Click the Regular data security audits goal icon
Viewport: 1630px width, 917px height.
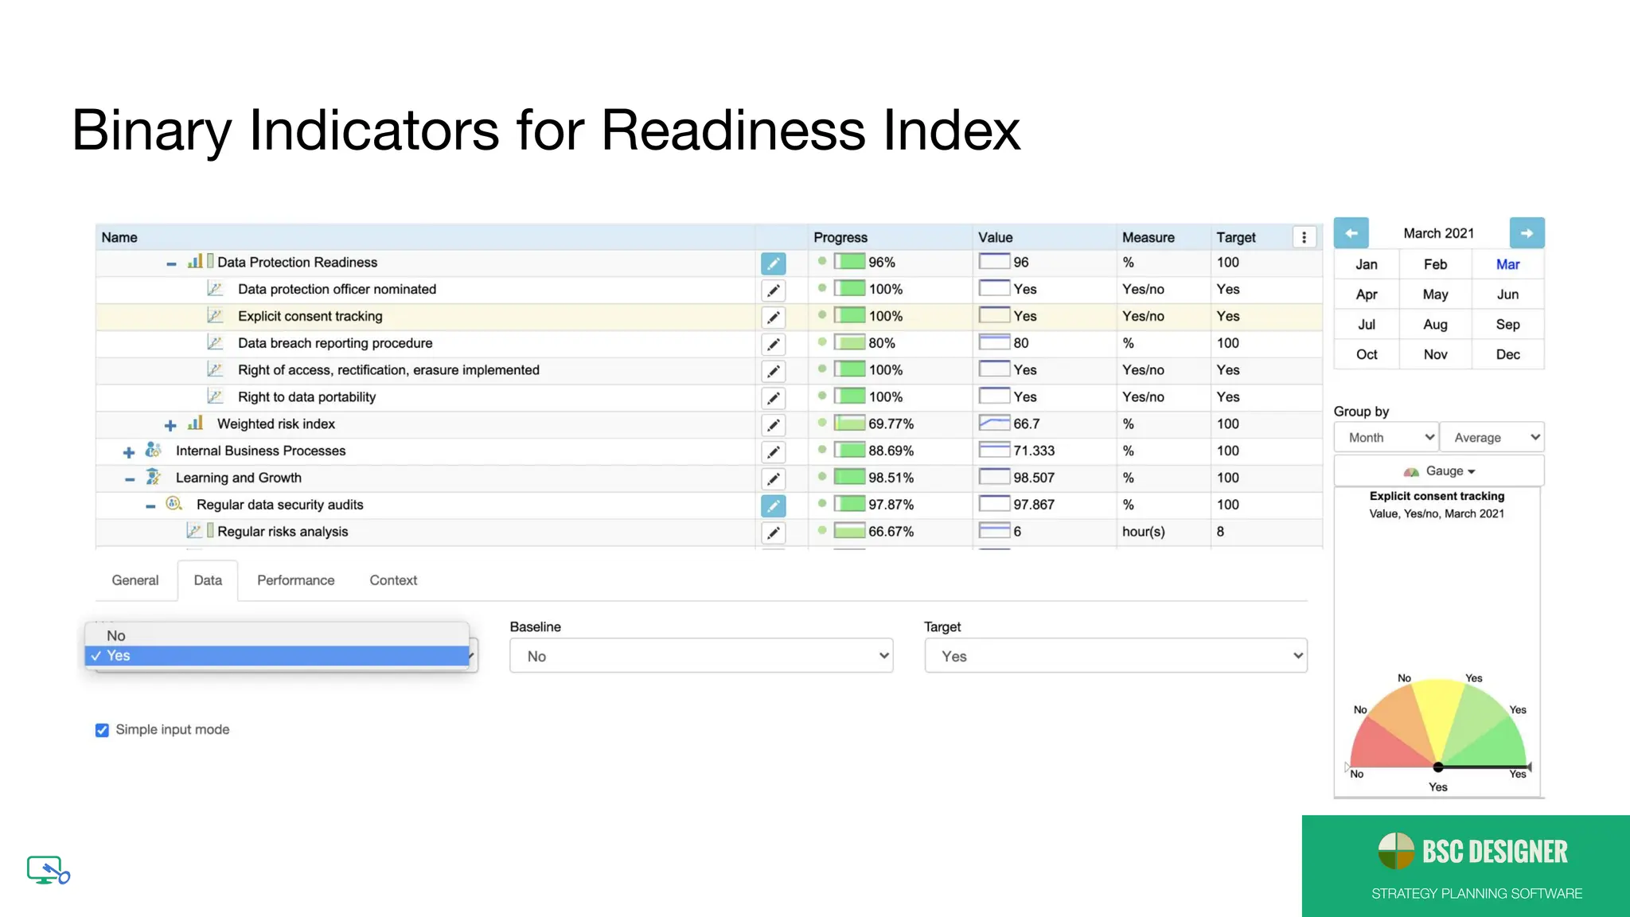click(174, 503)
